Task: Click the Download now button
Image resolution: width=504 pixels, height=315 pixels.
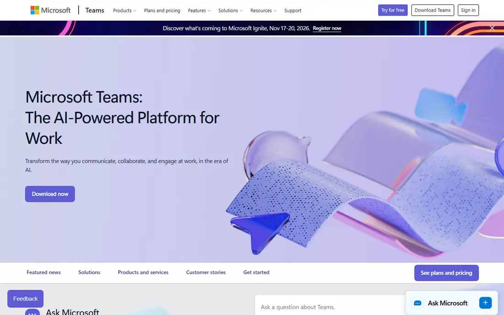Action: (50, 194)
